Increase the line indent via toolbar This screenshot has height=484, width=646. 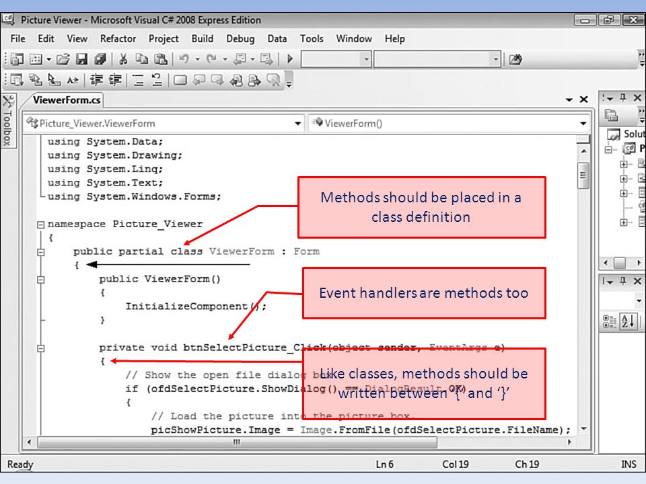115,79
